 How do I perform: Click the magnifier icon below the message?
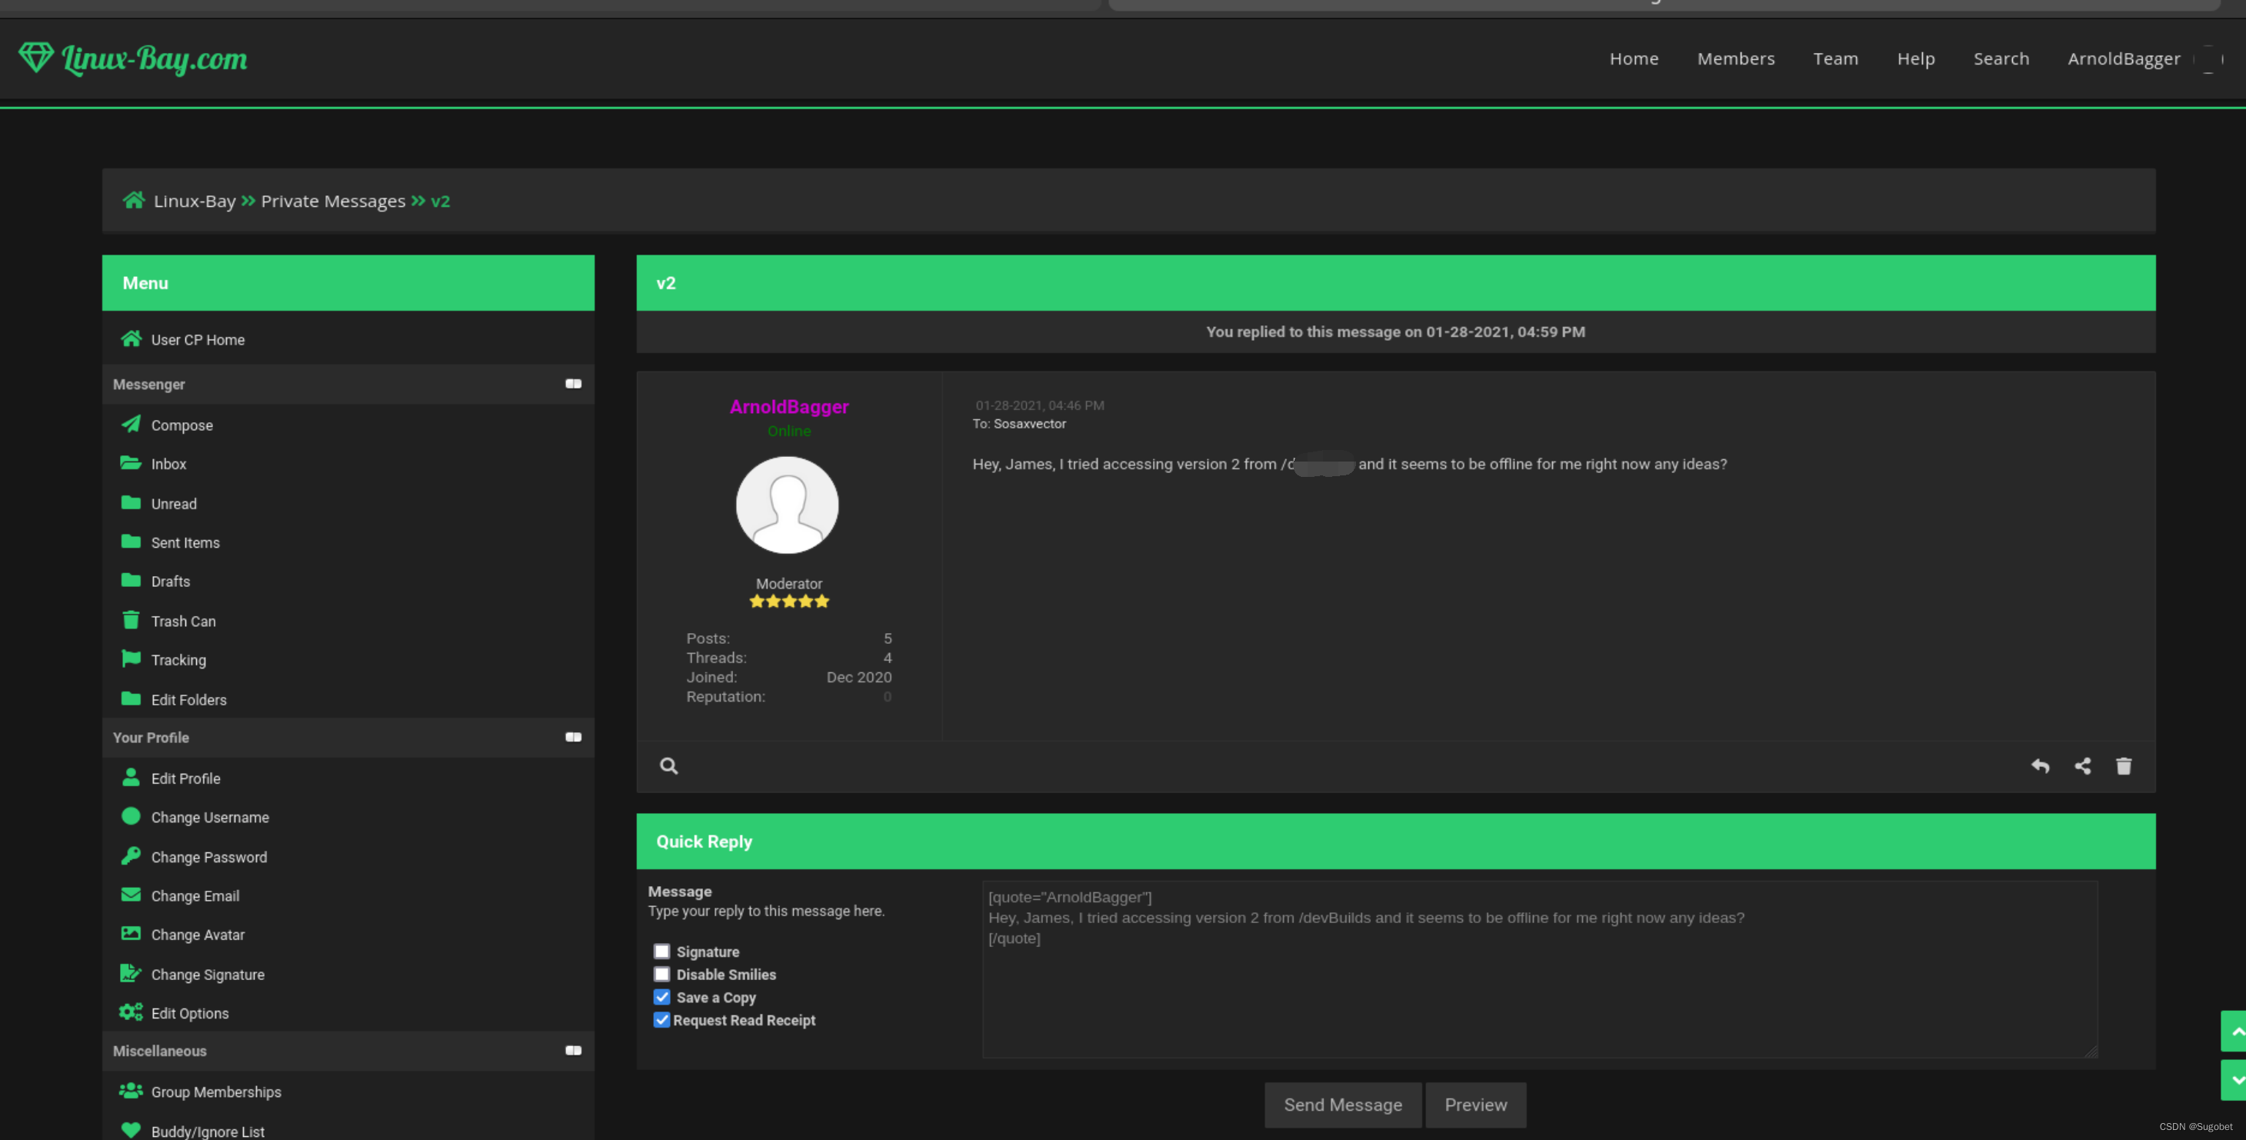coord(668,766)
